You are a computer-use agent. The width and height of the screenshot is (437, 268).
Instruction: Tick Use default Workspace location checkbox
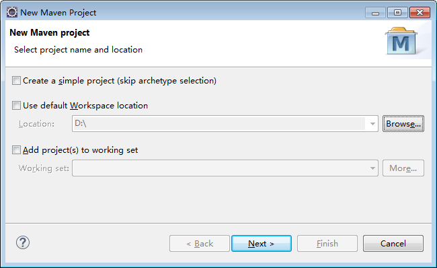[x=16, y=106]
